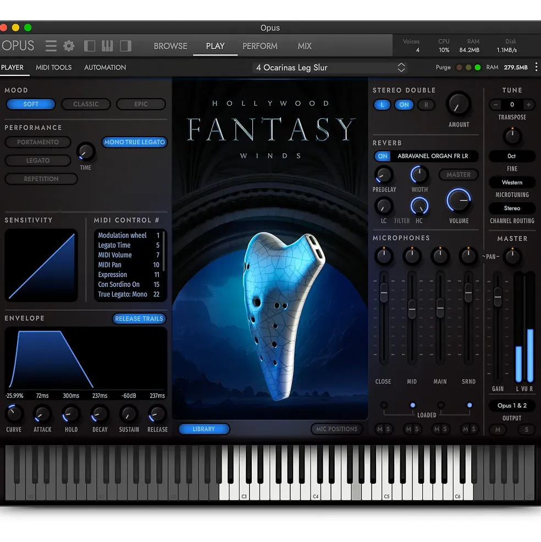Click the Main microphone fader
541x542 pixels.
[x=440, y=308]
